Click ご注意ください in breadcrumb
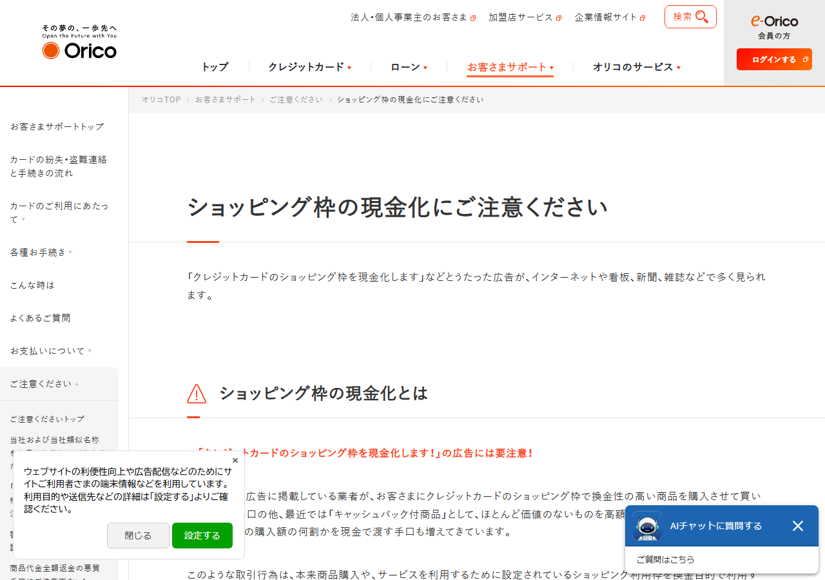The image size is (825, 580). pos(296,100)
